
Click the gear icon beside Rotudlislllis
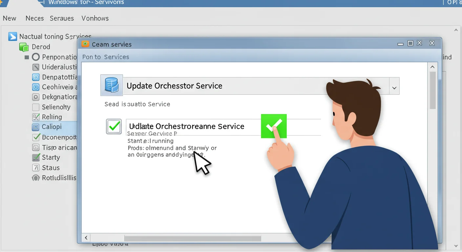36,178
